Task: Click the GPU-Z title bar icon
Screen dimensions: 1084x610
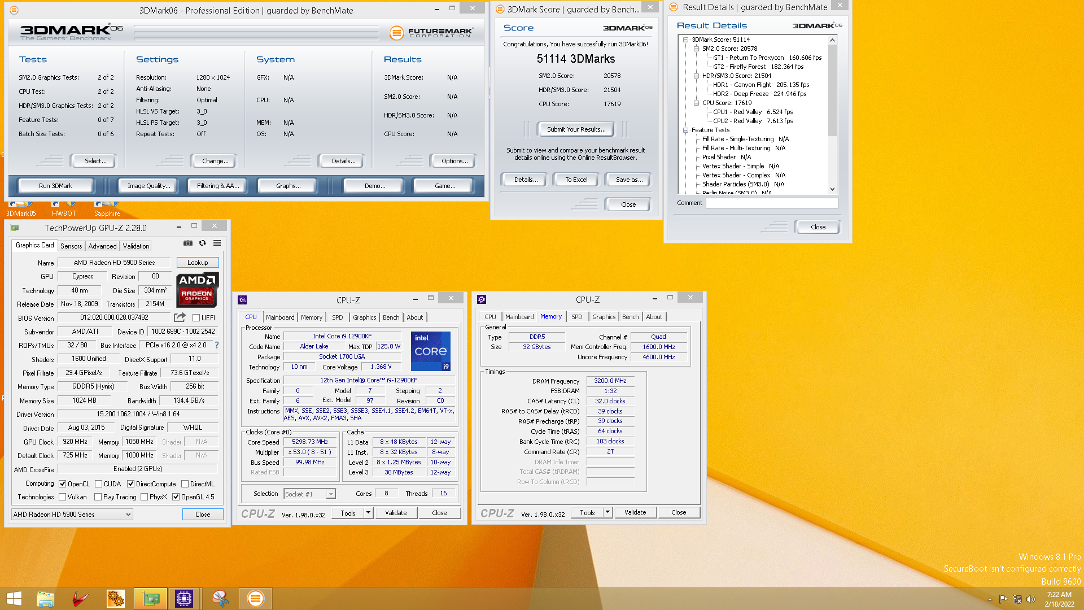Action: pos(15,228)
